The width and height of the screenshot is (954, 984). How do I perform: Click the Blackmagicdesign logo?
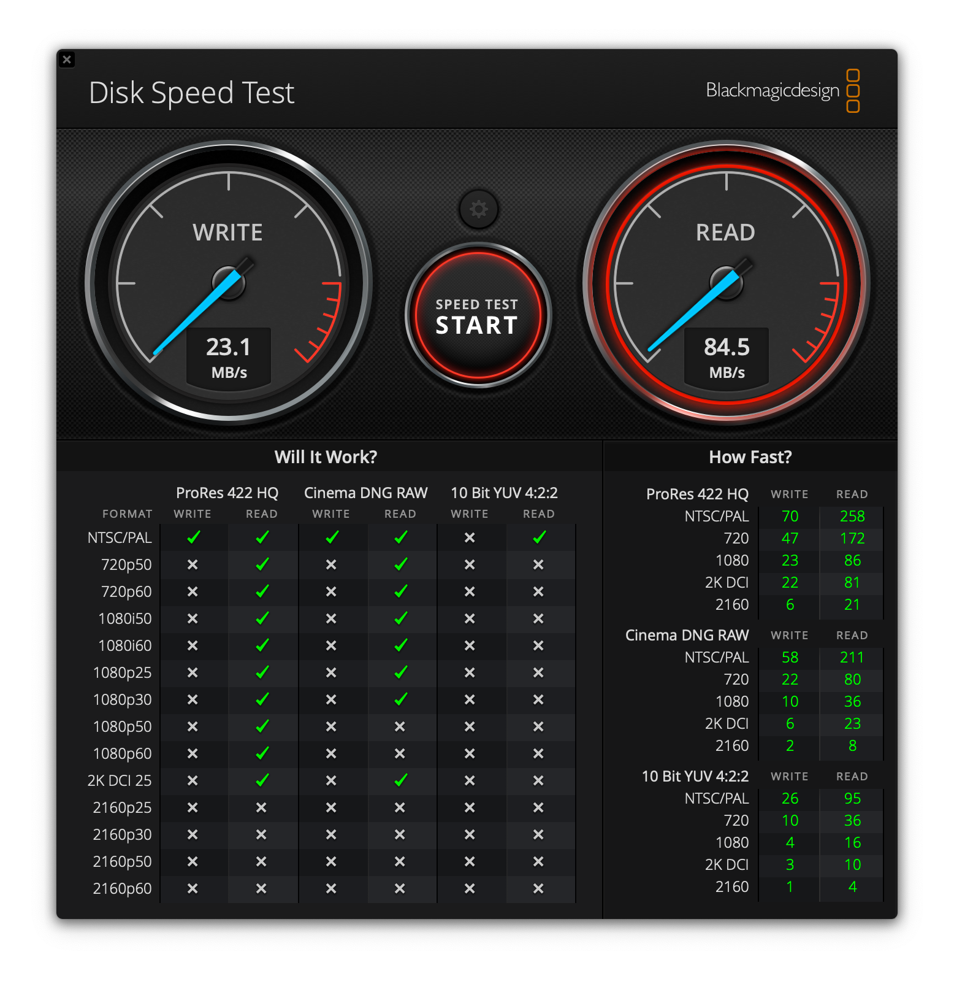point(783,91)
